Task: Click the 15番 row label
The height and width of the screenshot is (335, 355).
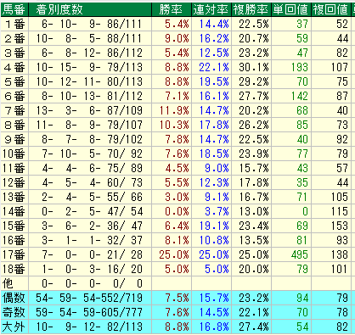Action: click(x=14, y=226)
